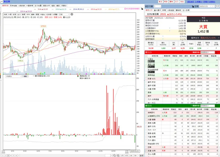220x157 pixels.
Task: Switch to the 分點K線 tab
Action: [21, 6]
